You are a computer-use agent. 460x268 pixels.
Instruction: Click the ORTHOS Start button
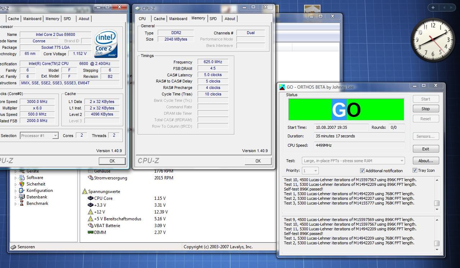425,99
